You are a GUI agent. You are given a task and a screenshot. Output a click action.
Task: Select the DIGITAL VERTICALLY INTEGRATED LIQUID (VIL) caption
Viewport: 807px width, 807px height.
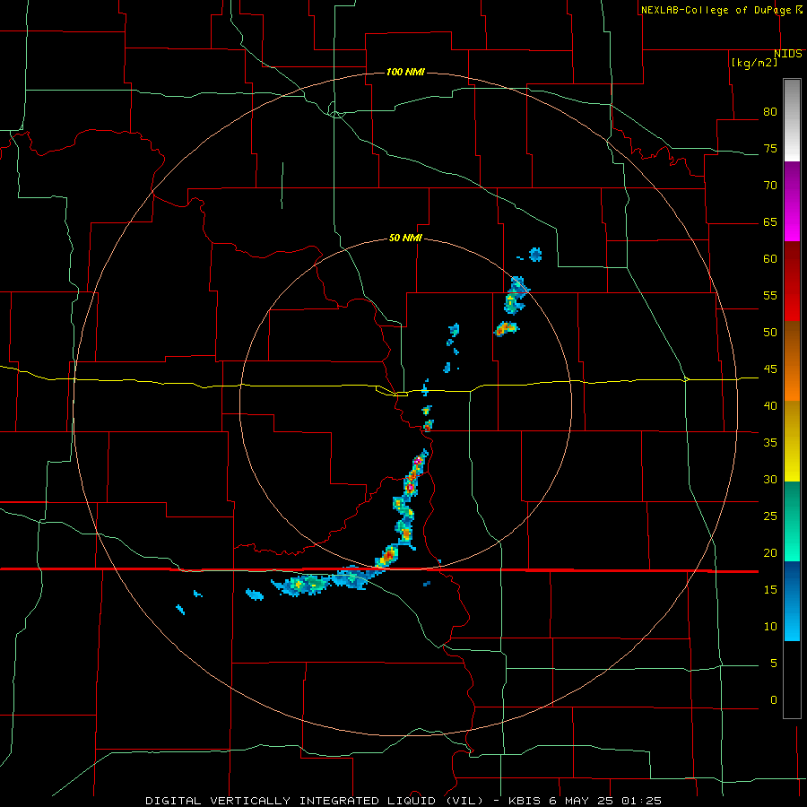click(x=314, y=801)
